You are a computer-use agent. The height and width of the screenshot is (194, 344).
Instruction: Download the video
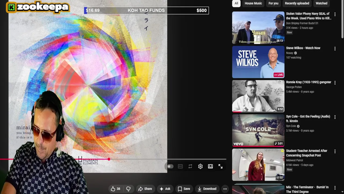(207, 189)
